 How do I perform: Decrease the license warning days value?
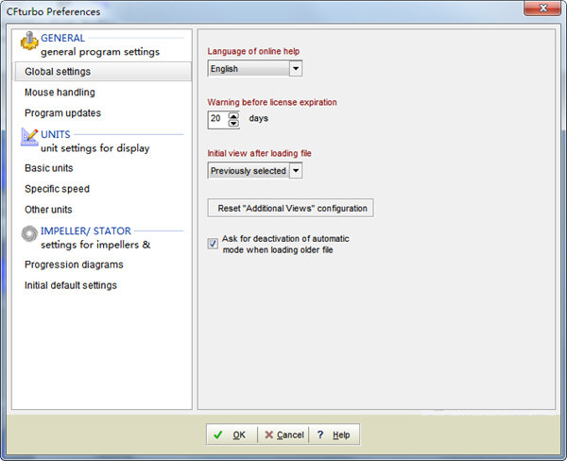(233, 124)
